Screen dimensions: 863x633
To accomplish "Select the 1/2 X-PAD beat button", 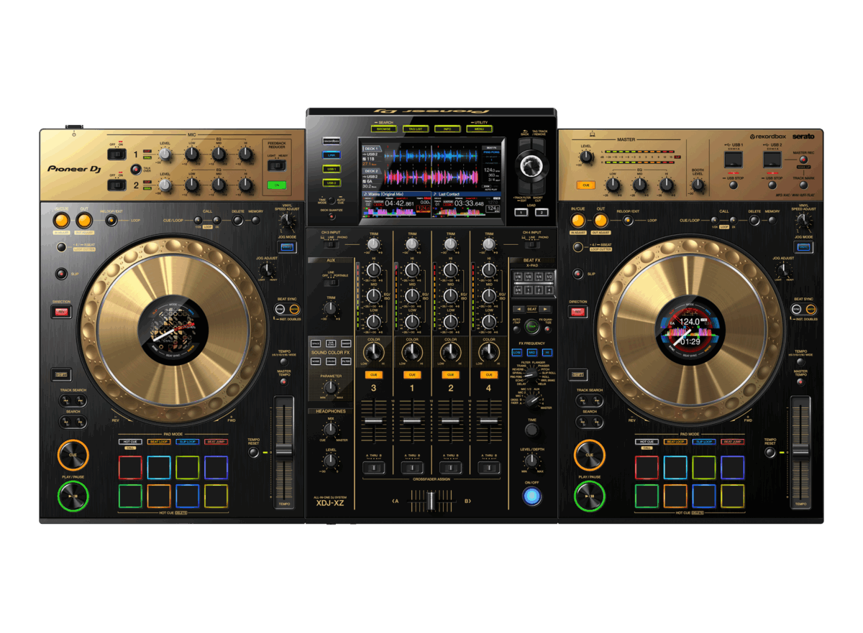I will [x=550, y=276].
